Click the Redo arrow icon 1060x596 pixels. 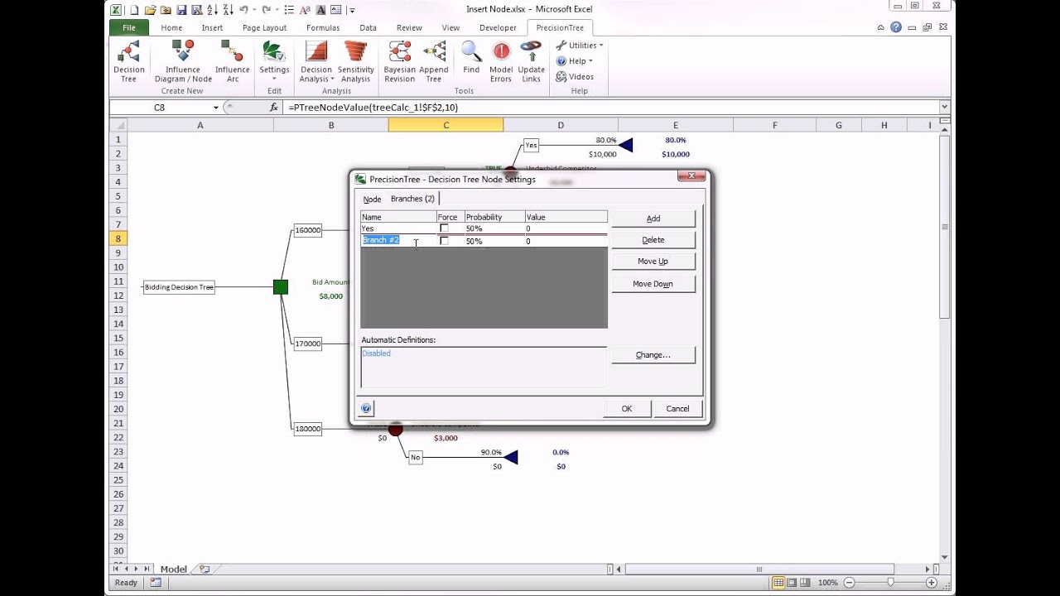coord(266,10)
